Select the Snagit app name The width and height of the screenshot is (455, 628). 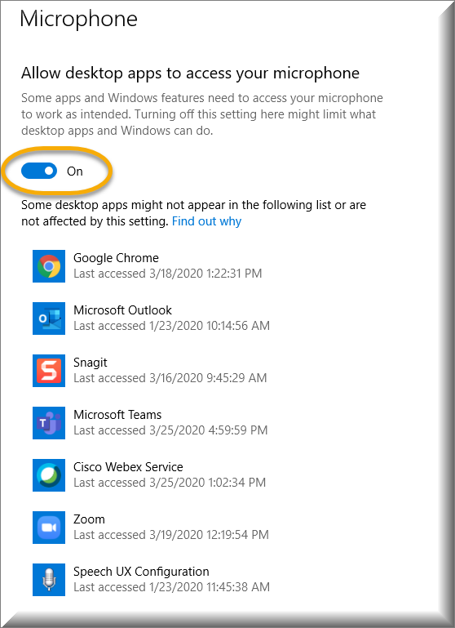(91, 363)
